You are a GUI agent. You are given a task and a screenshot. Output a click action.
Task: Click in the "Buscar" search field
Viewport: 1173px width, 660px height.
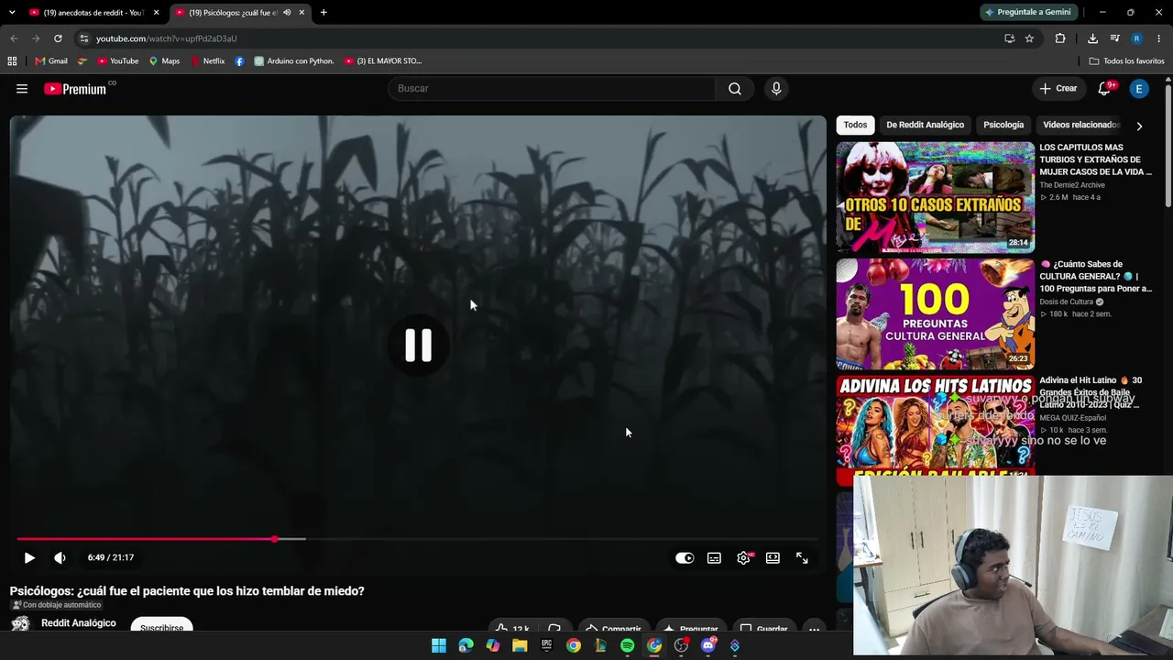(x=552, y=89)
